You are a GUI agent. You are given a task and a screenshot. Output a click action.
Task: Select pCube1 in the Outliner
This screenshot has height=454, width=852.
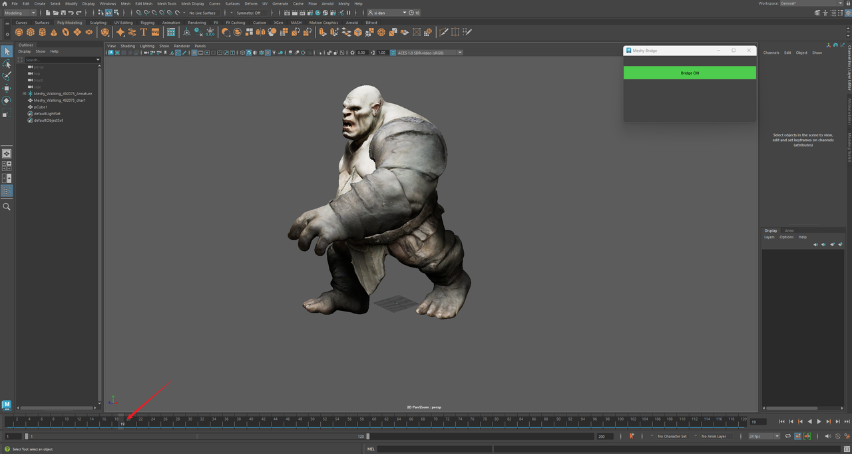point(41,107)
